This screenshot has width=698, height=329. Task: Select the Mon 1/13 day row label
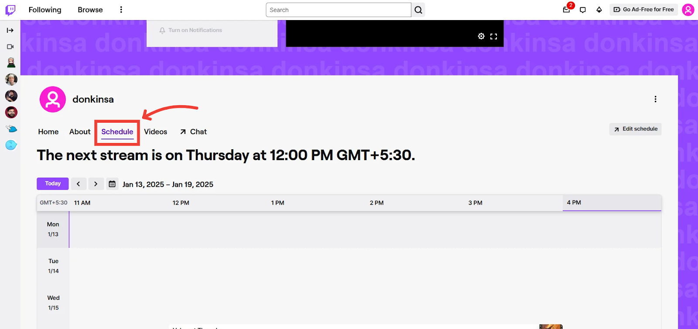pyautogui.click(x=53, y=230)
